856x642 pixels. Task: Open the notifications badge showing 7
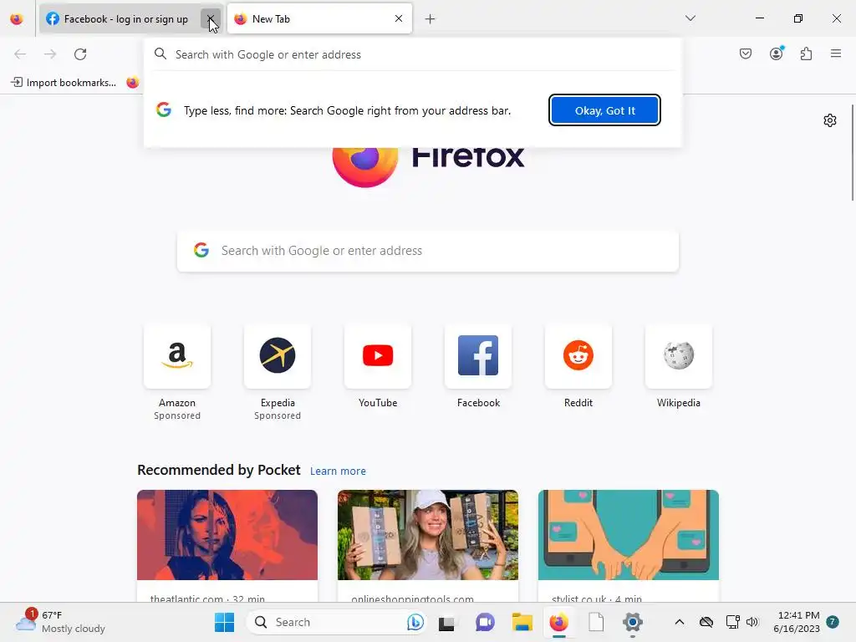click(x=833, y=622)
